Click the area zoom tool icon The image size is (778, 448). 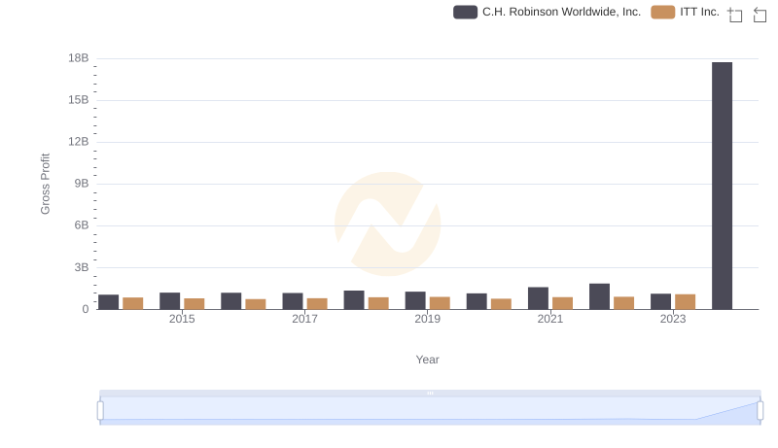tap(735, 15)
